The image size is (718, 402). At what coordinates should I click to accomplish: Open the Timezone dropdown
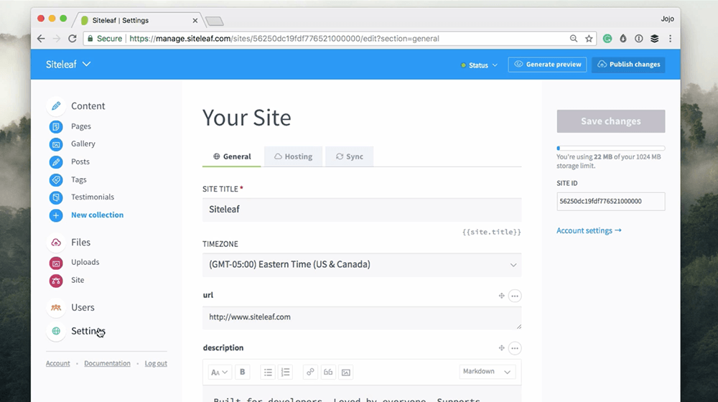(x=362, y=265)
